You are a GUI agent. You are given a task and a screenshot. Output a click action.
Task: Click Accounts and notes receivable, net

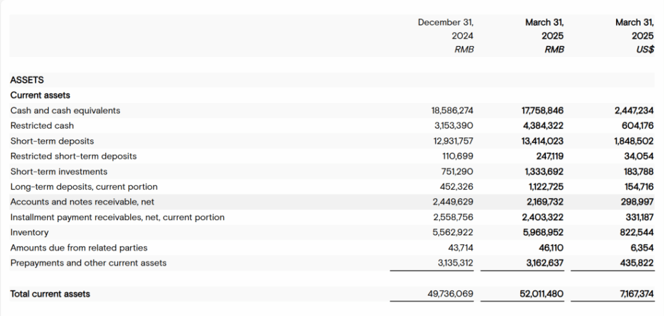[82, 202]
